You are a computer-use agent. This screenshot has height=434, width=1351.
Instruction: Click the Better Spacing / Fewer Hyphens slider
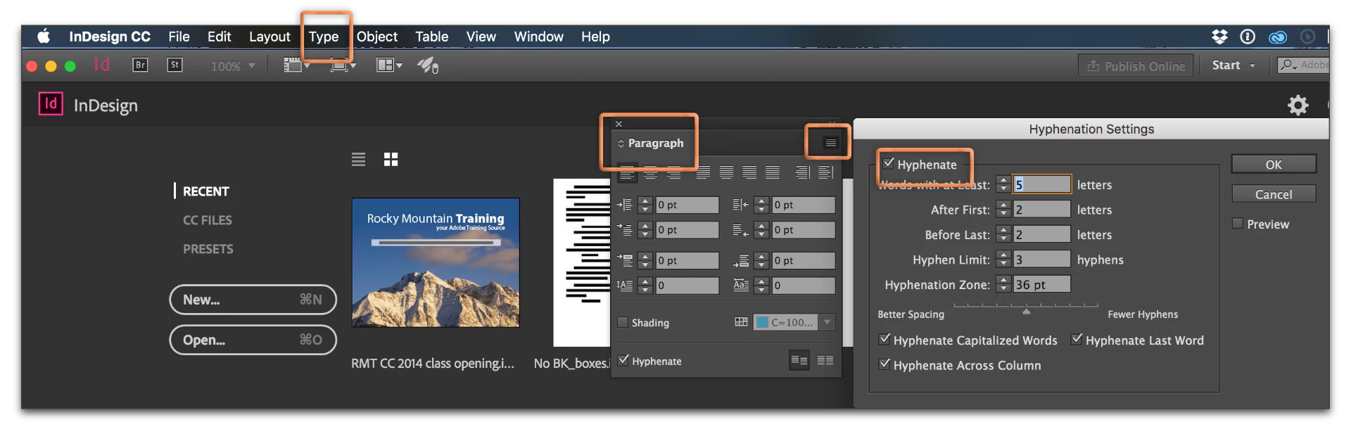click(x=1026, y=307)
